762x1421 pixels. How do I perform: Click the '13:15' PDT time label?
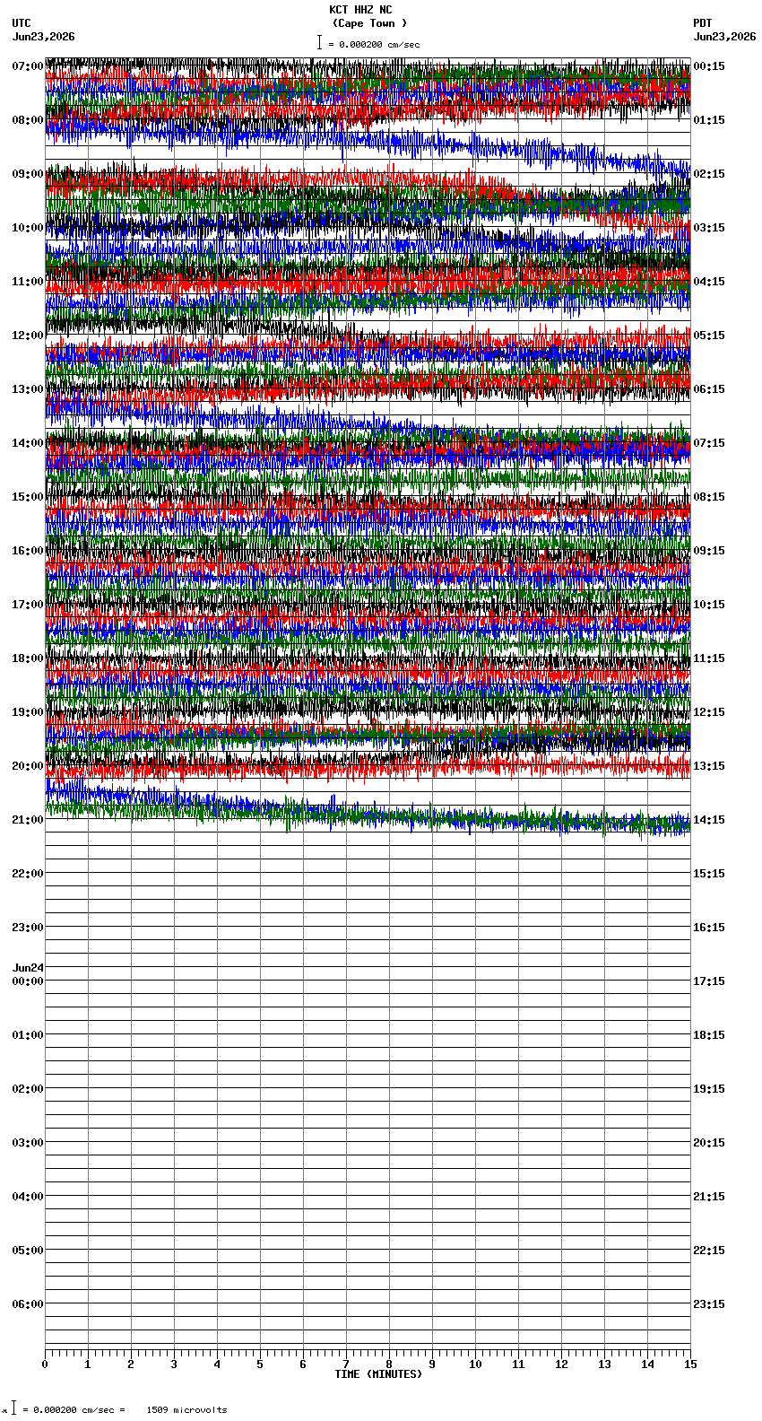pyautogui.click(x=709, y=766)
